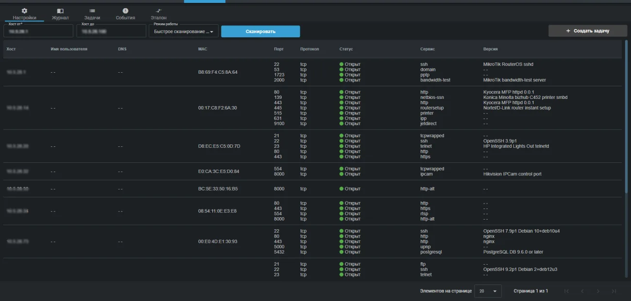This screenshot has height=301, width=631.
Task: Select MAC address BC:5E:33:50:16:B5
Action: click(218, 189)
